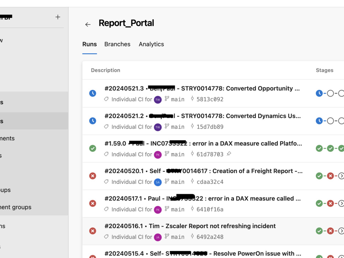This screenshot has height=258, width=344.
Task: Select the green success icon on run #1.59.0
Action: (93, 148)
